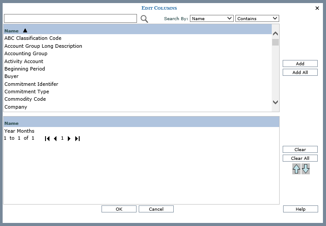Go to first page of selected columns
Viewport: 326px width, 226px height.
[x=47, y=138]
